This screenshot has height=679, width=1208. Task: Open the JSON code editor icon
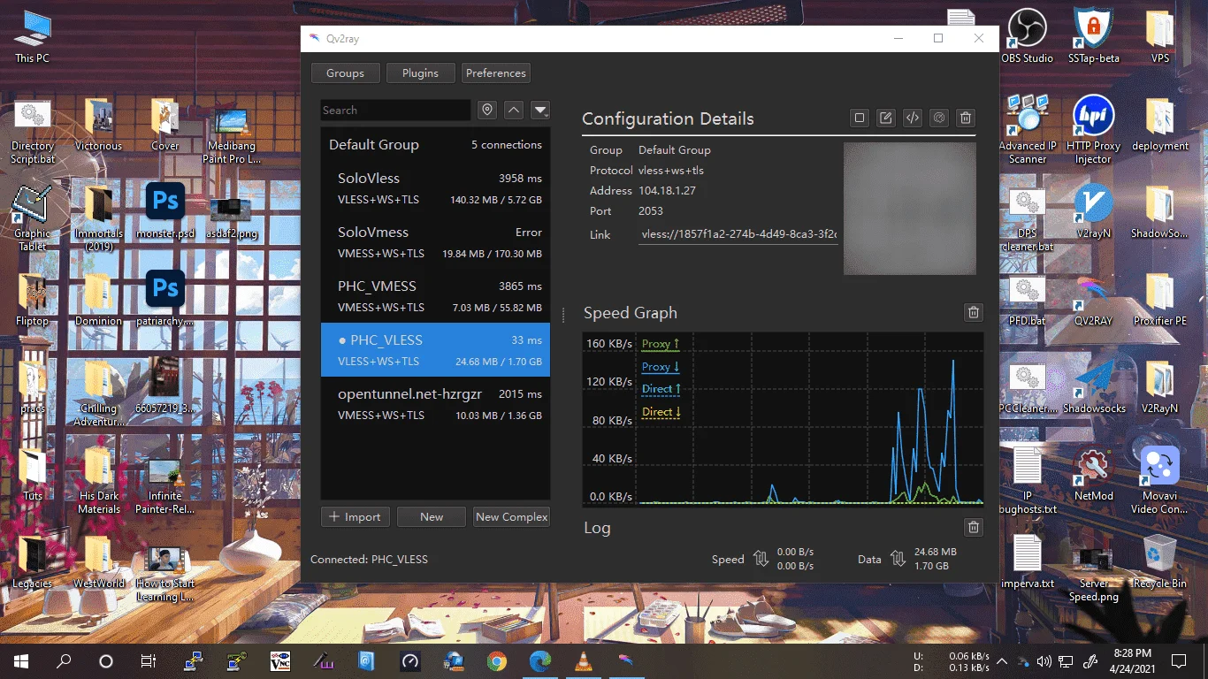[x=913, y=118]
